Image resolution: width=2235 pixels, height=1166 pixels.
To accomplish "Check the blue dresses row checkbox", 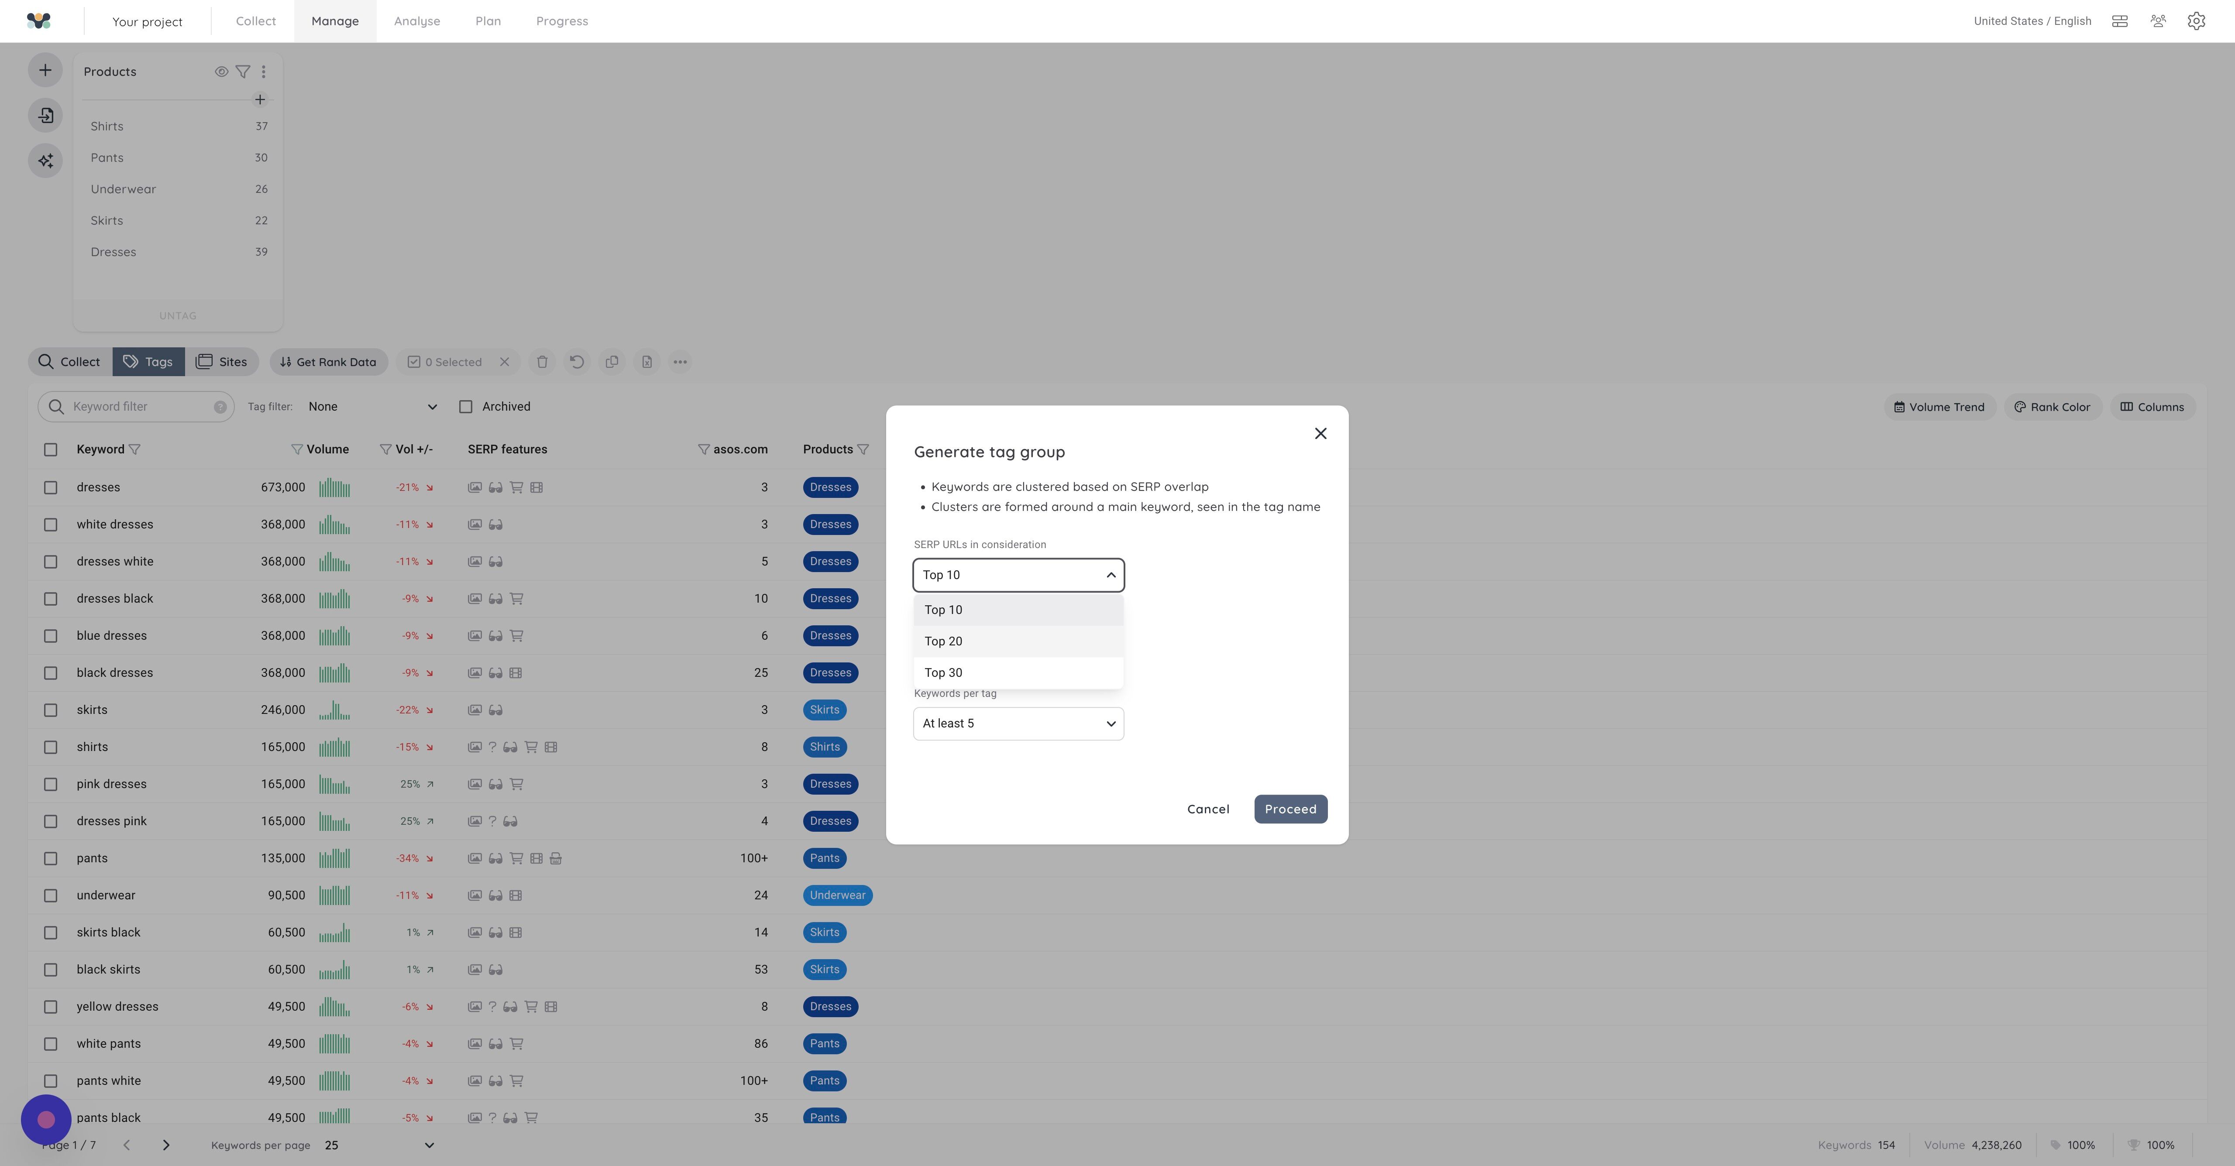I will tap(50, 636).
